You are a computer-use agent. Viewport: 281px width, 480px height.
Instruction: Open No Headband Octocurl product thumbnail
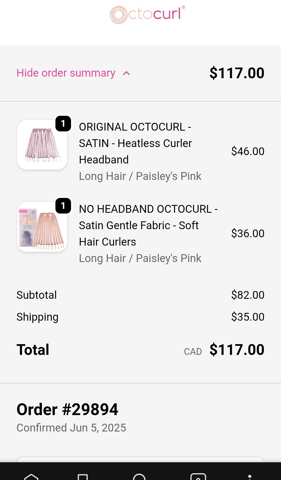42,227
